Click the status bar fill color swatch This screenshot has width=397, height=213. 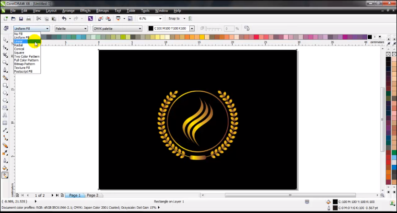click(335, 202)
